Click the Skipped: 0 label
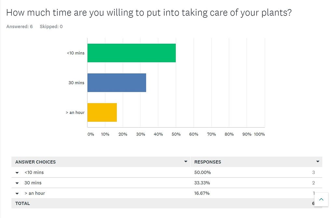This screenshot has width=333, height=218. click(51, 27)
